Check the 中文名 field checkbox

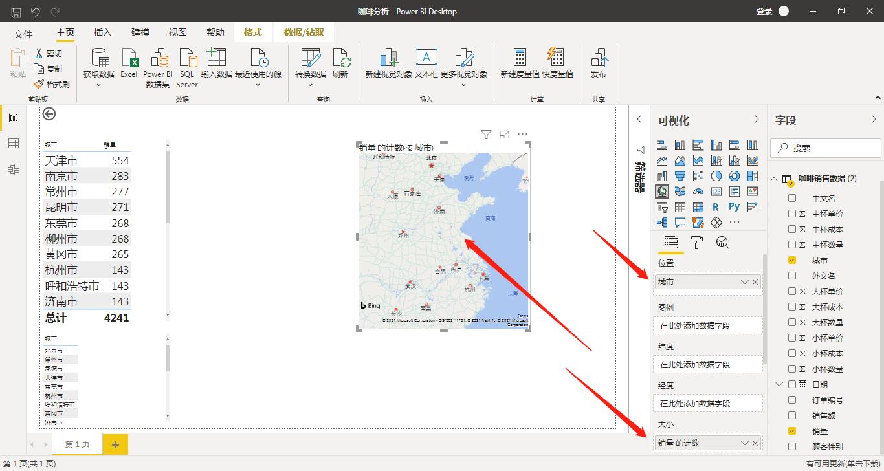(792, 198)
